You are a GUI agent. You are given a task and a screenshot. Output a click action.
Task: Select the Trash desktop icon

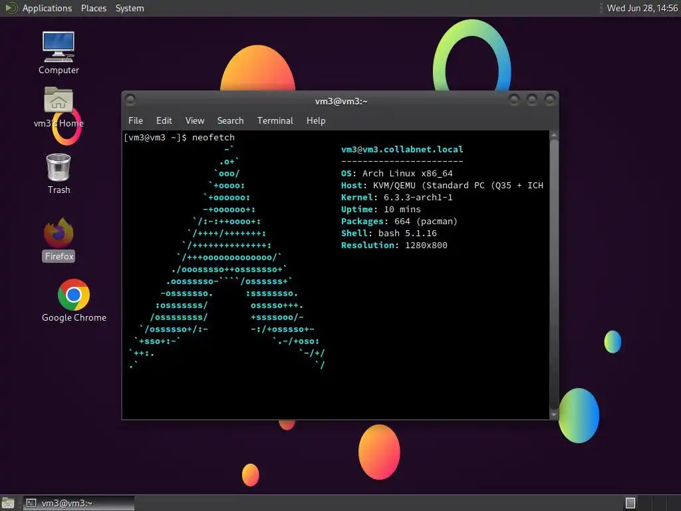pyautogui.click(x=59, y=174)
